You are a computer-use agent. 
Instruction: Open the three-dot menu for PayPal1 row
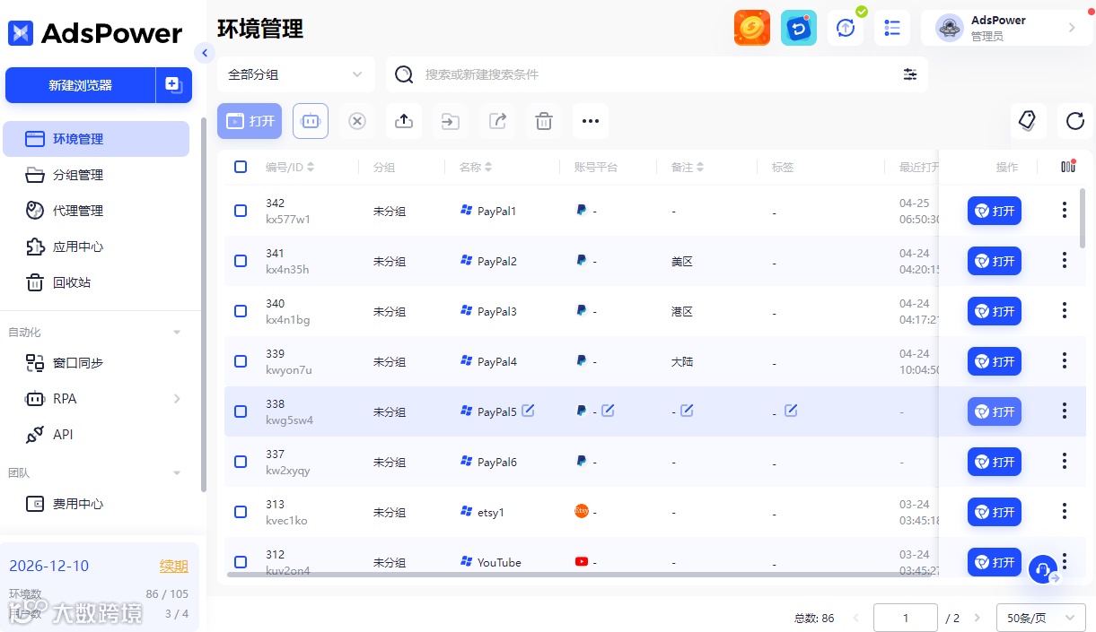pos(1065,211)
